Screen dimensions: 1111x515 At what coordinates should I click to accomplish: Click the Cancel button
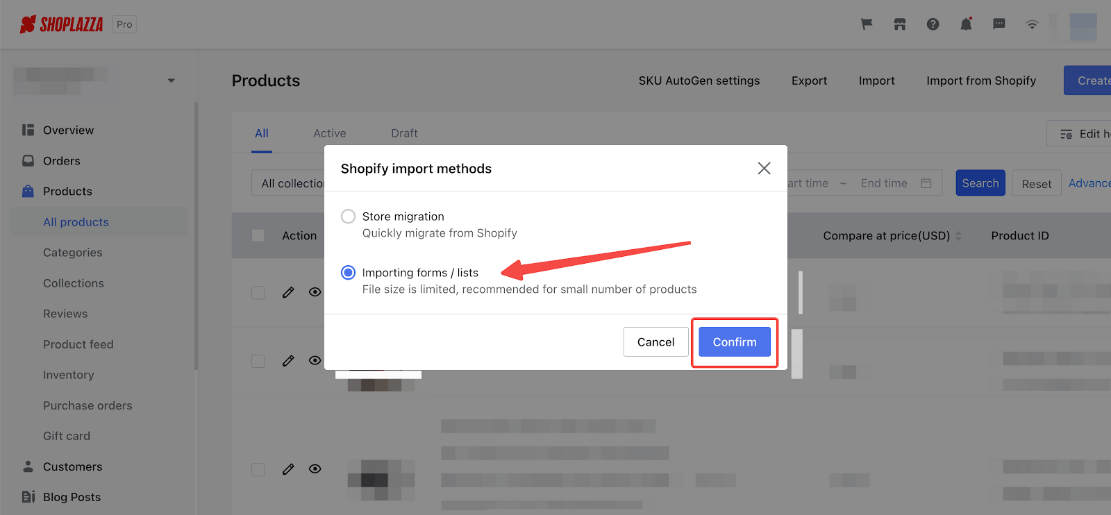click(655, 342)
